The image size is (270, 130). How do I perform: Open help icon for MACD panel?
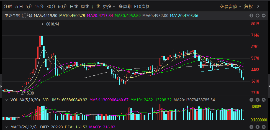[x=251, y=127]
